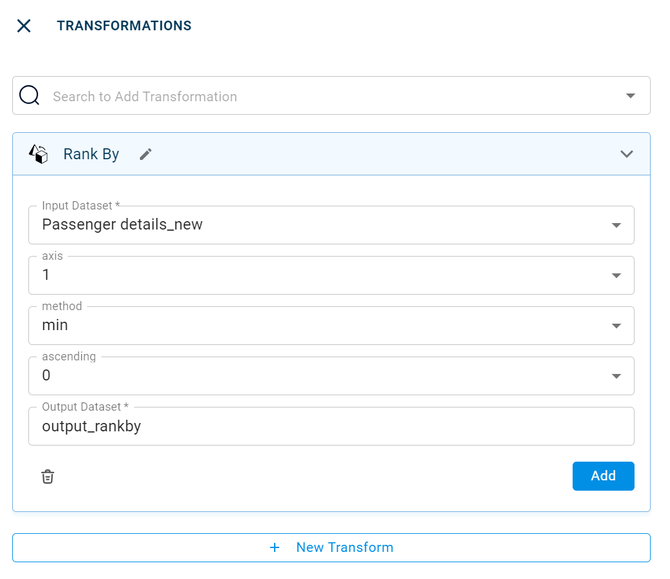Edit the Rank By name with pencil icon
The image size is (670, 579).
146,154
